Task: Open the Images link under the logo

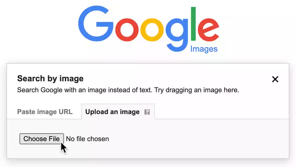Action: [x=204, y=49]
